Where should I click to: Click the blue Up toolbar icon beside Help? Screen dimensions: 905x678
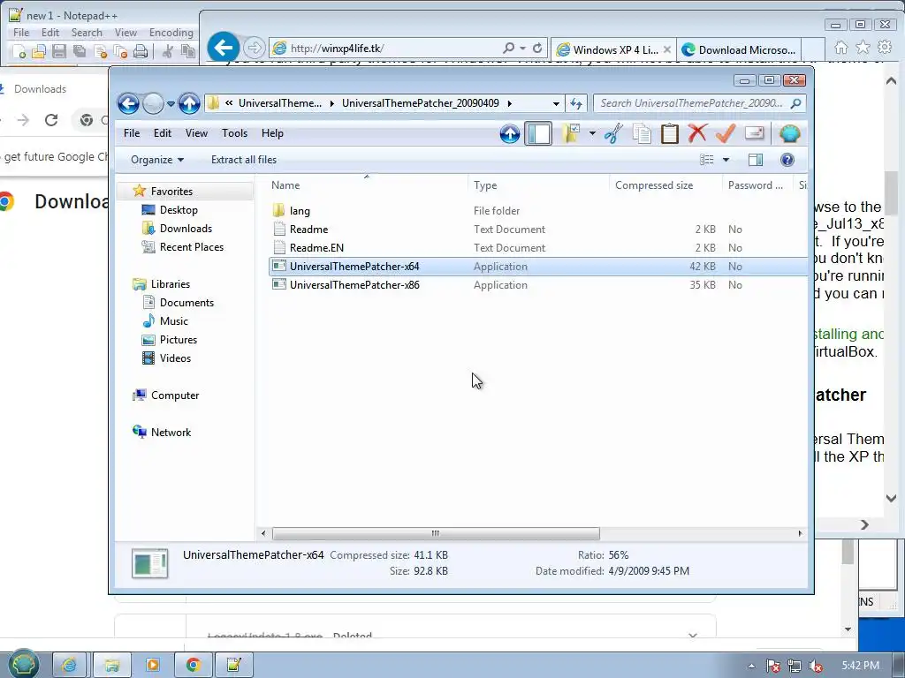510,134
